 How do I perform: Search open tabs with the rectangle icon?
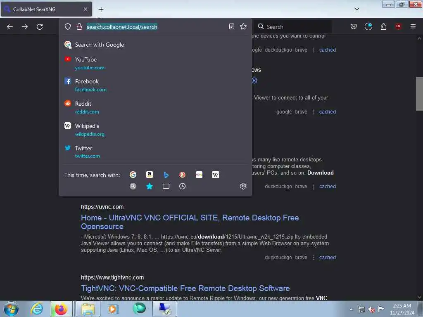(166, 186)
